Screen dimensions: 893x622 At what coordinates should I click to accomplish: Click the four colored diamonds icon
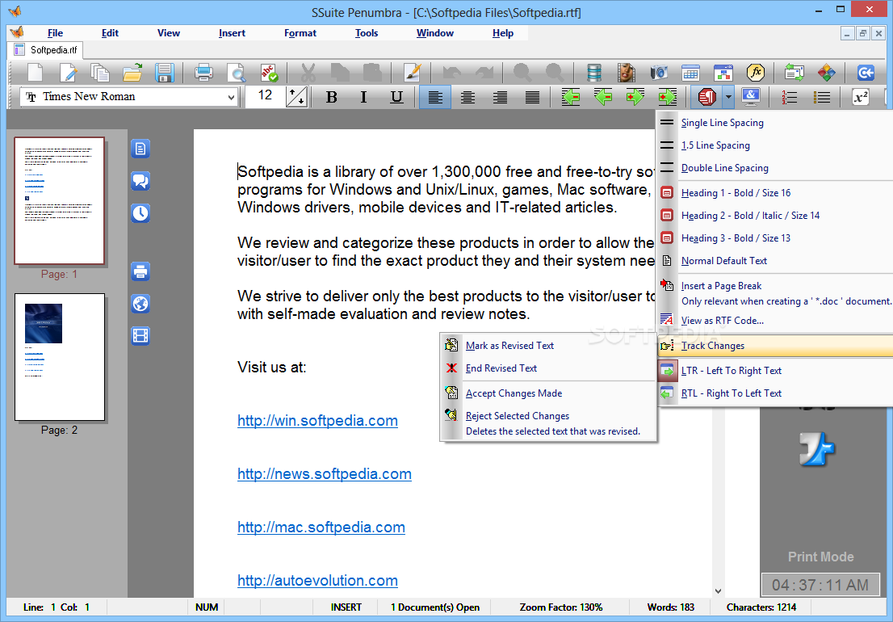[826, 73]
